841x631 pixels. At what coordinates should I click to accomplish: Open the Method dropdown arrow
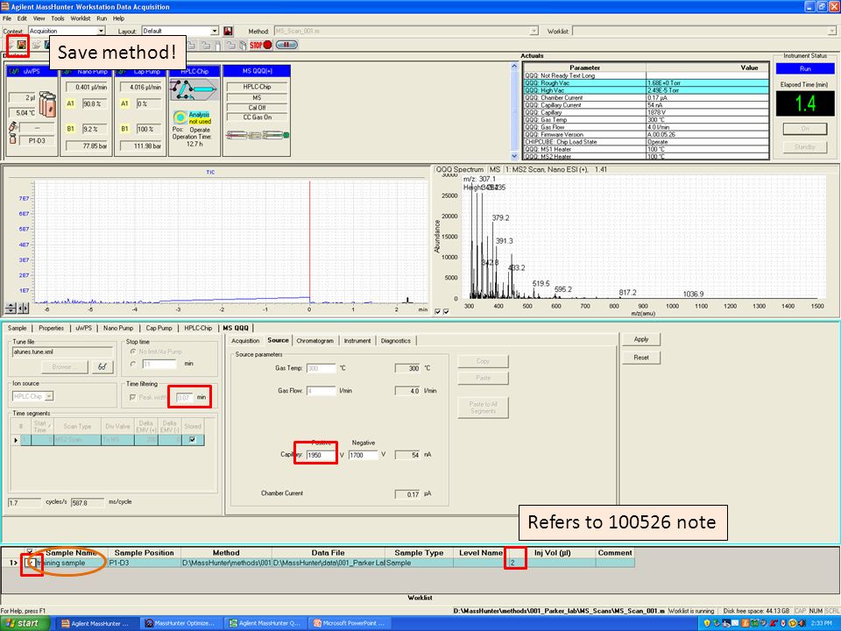click(534, 32)
